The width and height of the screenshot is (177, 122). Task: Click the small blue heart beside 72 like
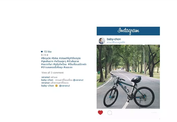[x=42, y=52]
